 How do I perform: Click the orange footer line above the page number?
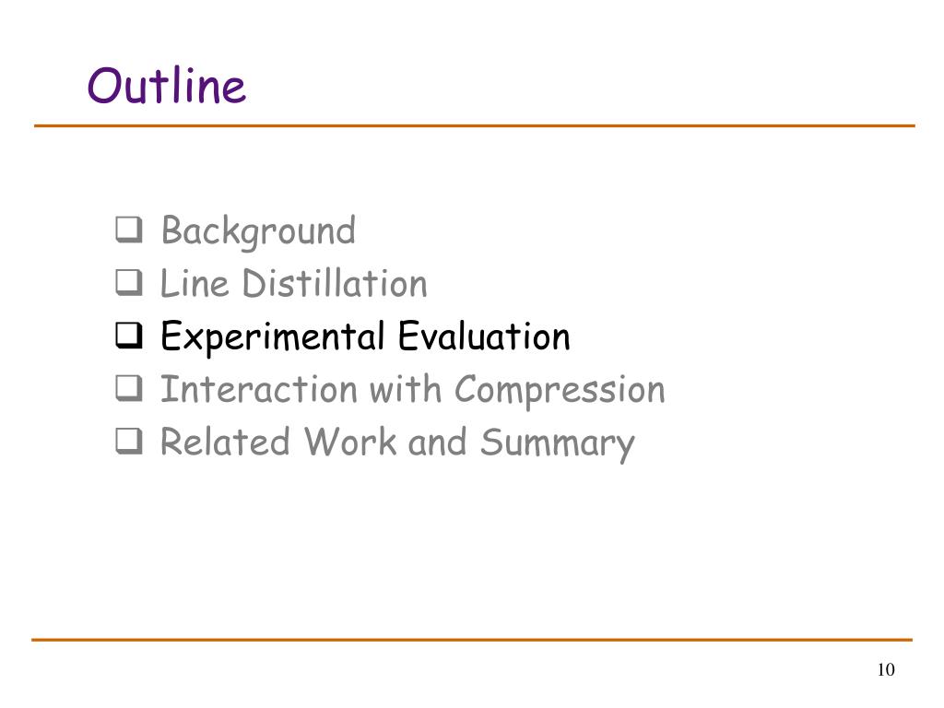pos(472,640)
